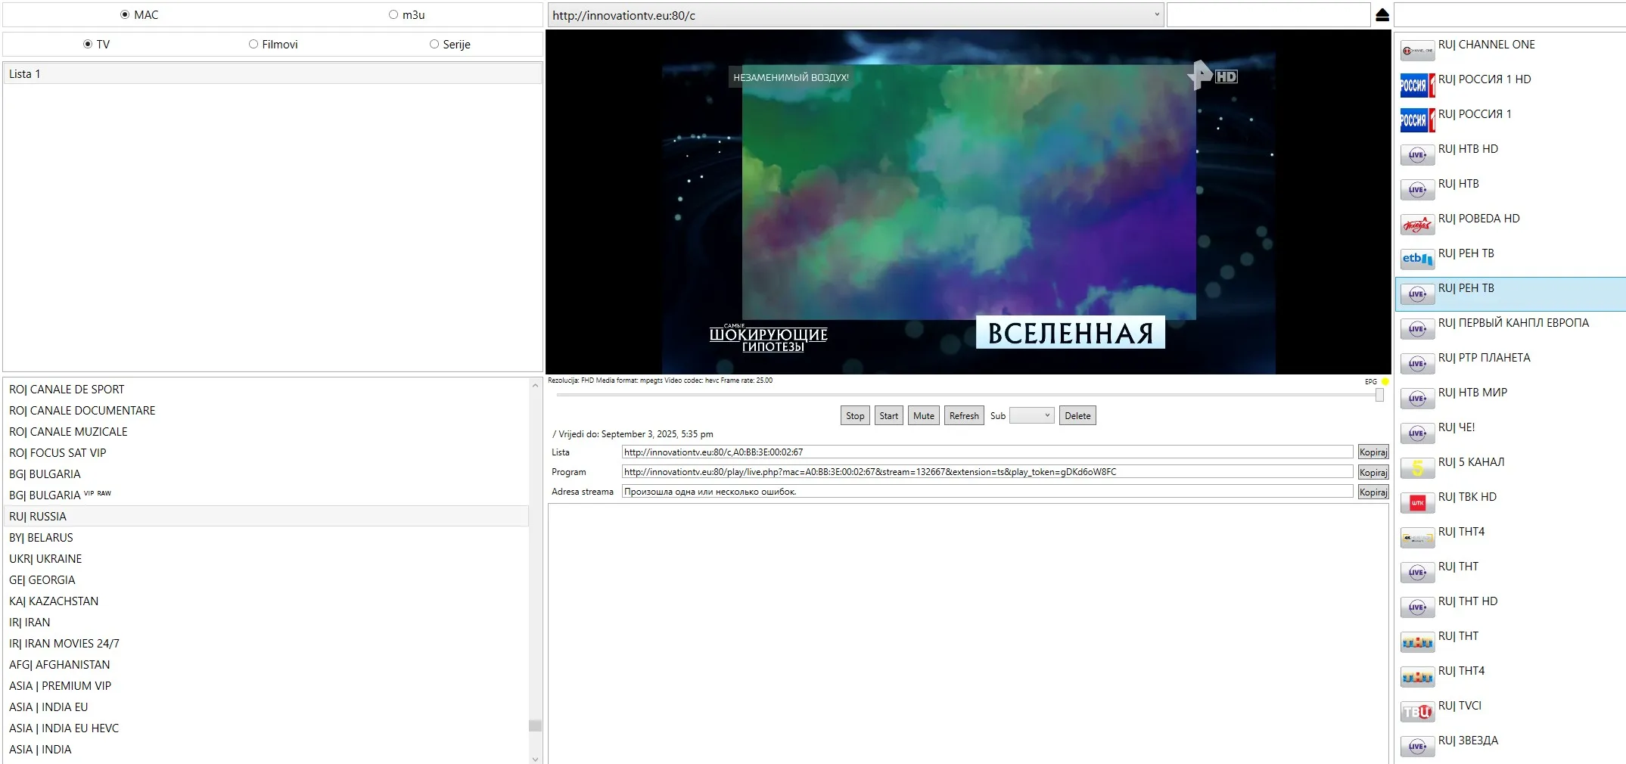Click the yellow EPG indicator dot
Screen dimensions: 1626x764
(x=1385, y=381)
